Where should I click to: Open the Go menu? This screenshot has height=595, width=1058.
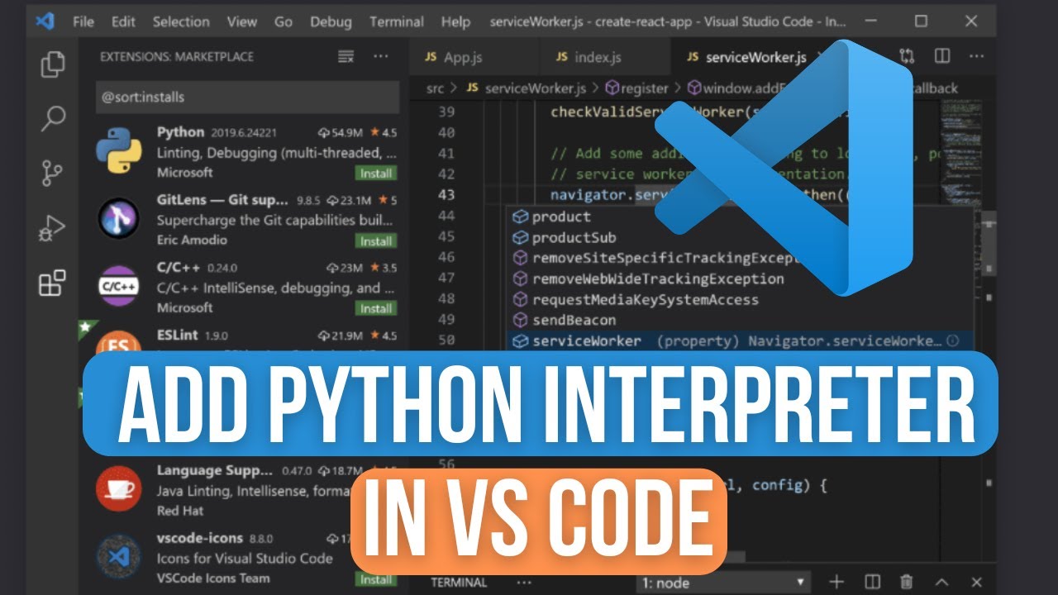pos(283,21)
